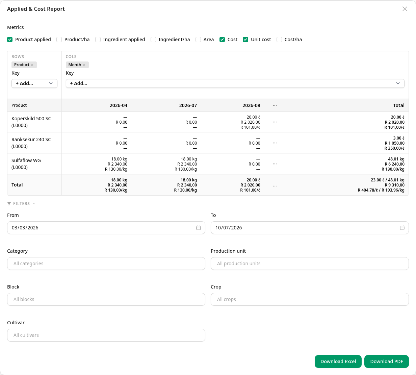Enable the Area metric checkbox

pyautogui.click(x=198, y=40)
